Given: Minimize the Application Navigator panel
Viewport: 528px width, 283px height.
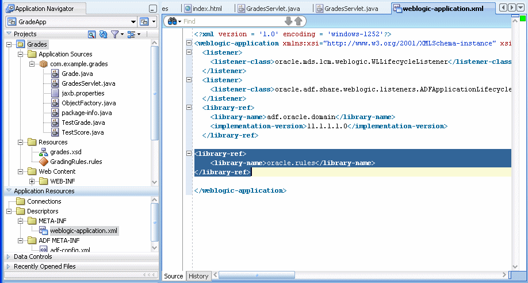Looking at the screenshot, I should pos(153,9).
